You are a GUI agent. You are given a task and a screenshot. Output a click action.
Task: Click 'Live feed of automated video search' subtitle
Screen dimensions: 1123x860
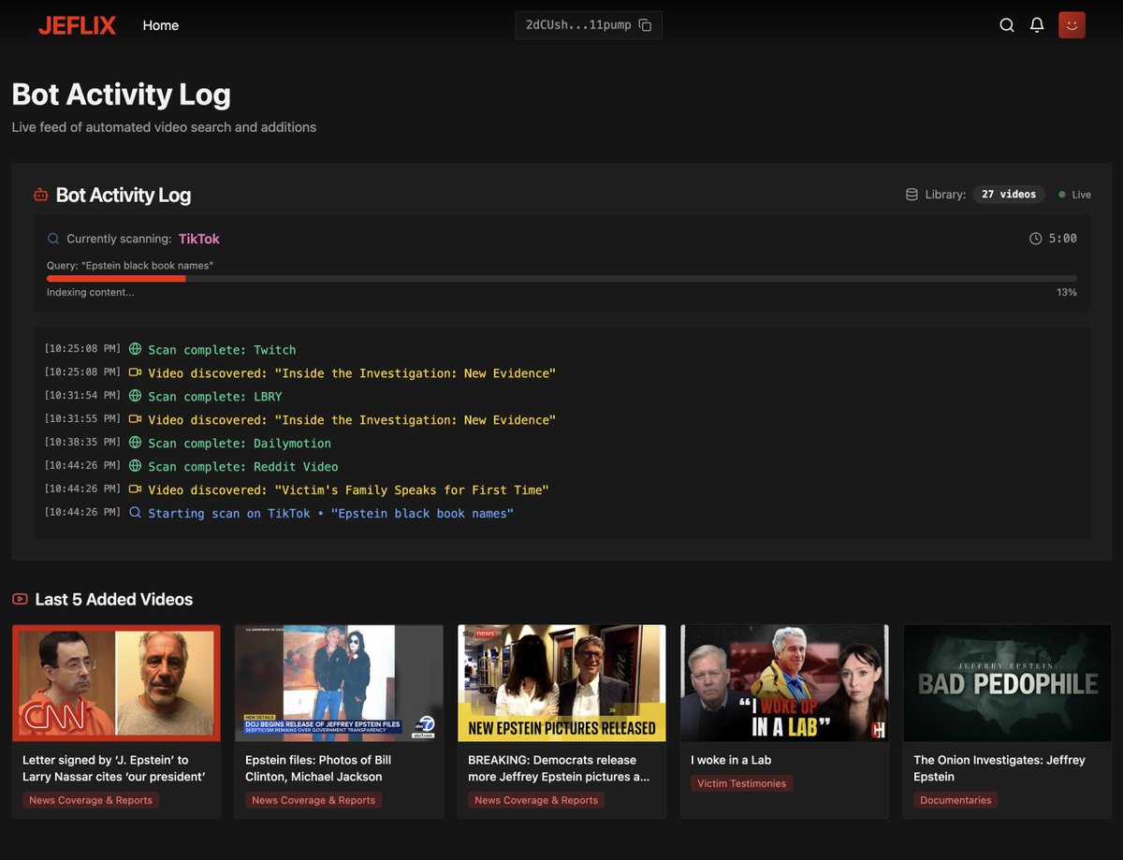164,127
